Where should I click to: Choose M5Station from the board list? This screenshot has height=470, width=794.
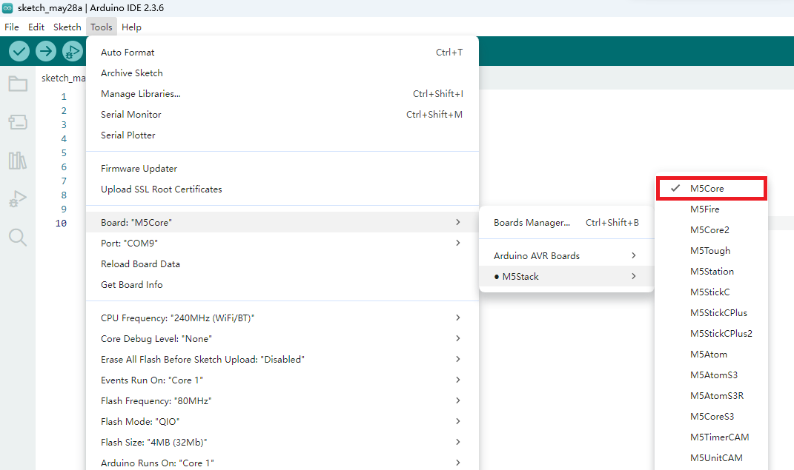pos(712,272)
